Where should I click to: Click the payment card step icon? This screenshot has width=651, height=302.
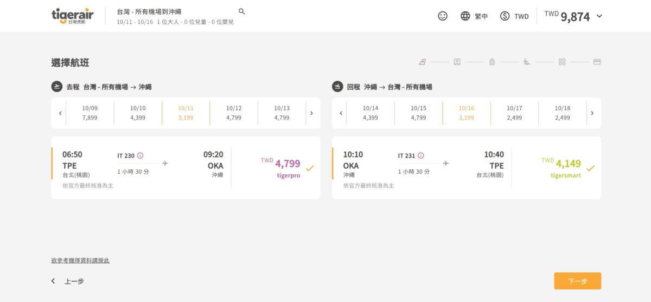597,62
